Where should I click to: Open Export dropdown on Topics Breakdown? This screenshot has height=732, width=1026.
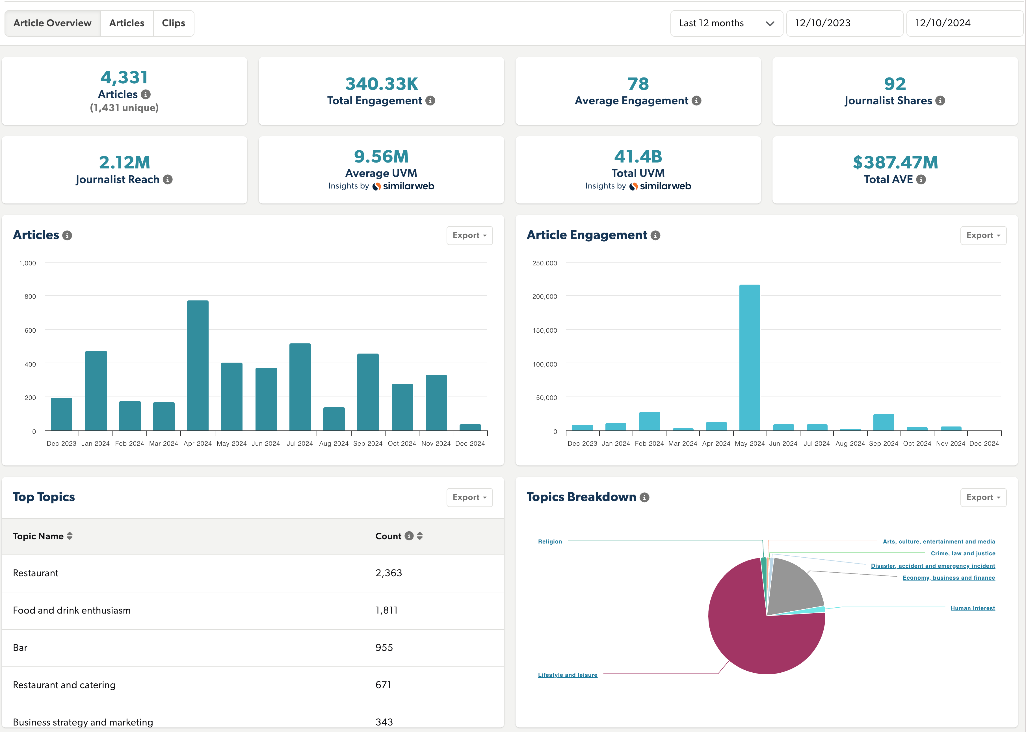coord(983,497)
